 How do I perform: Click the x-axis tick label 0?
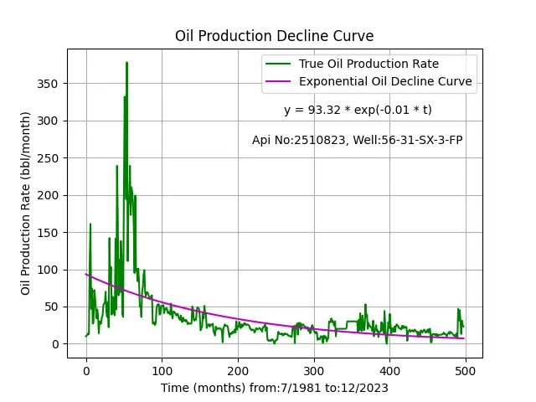coord(86,371)
